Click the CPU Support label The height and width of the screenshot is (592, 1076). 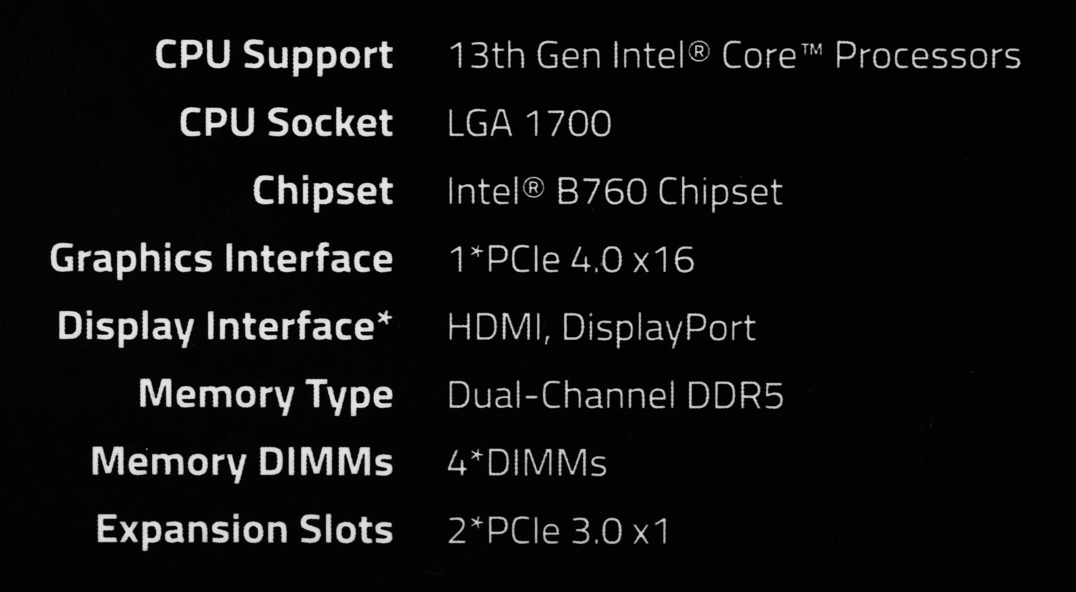tap(274, 56)
